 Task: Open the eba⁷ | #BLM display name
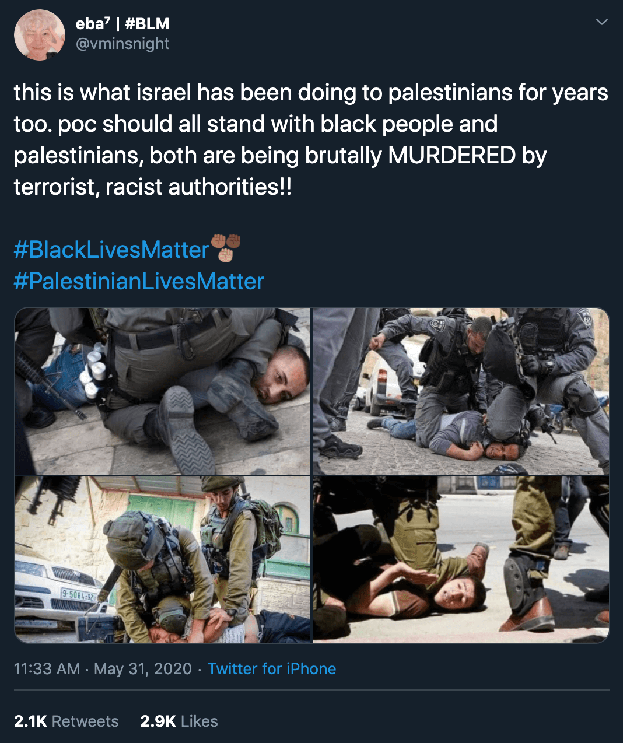point(123,23)
